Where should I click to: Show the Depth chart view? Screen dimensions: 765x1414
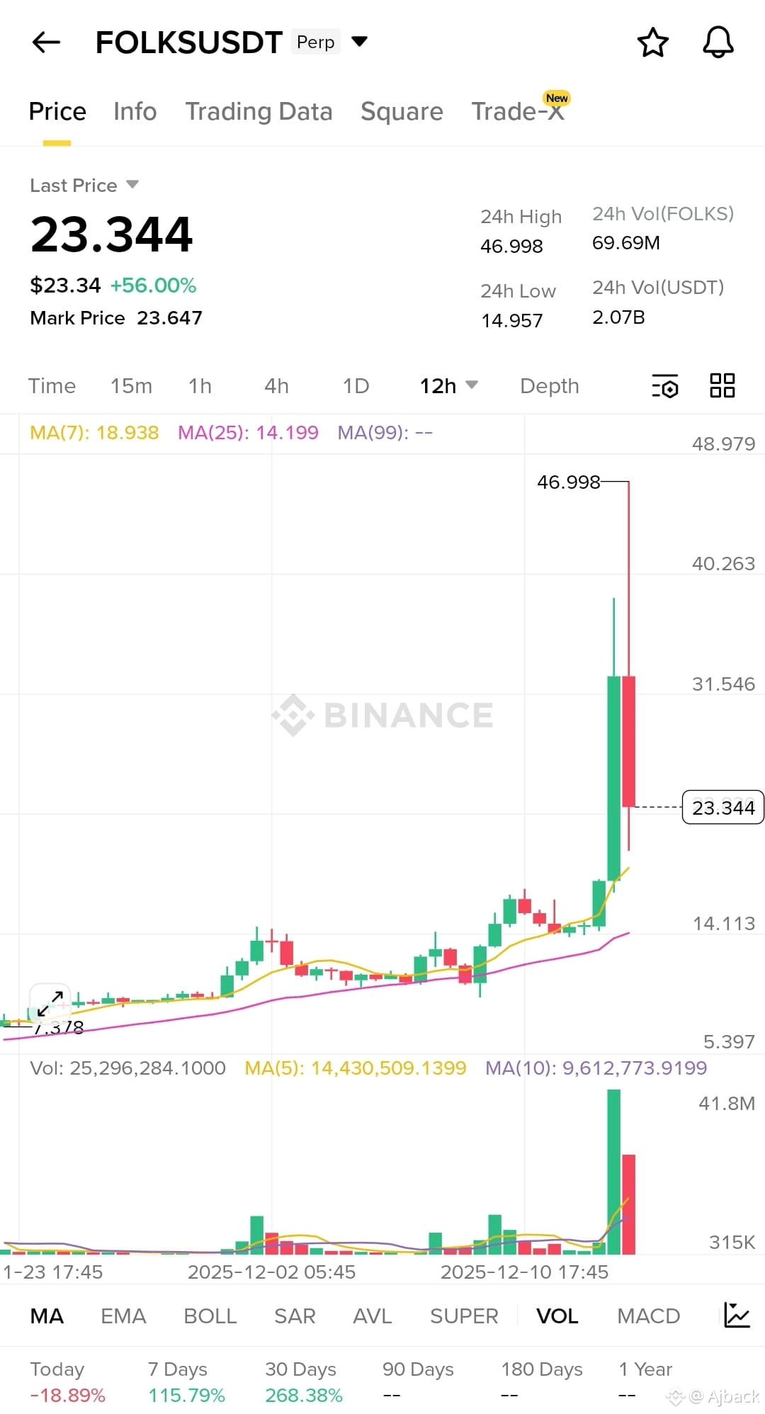549,386
